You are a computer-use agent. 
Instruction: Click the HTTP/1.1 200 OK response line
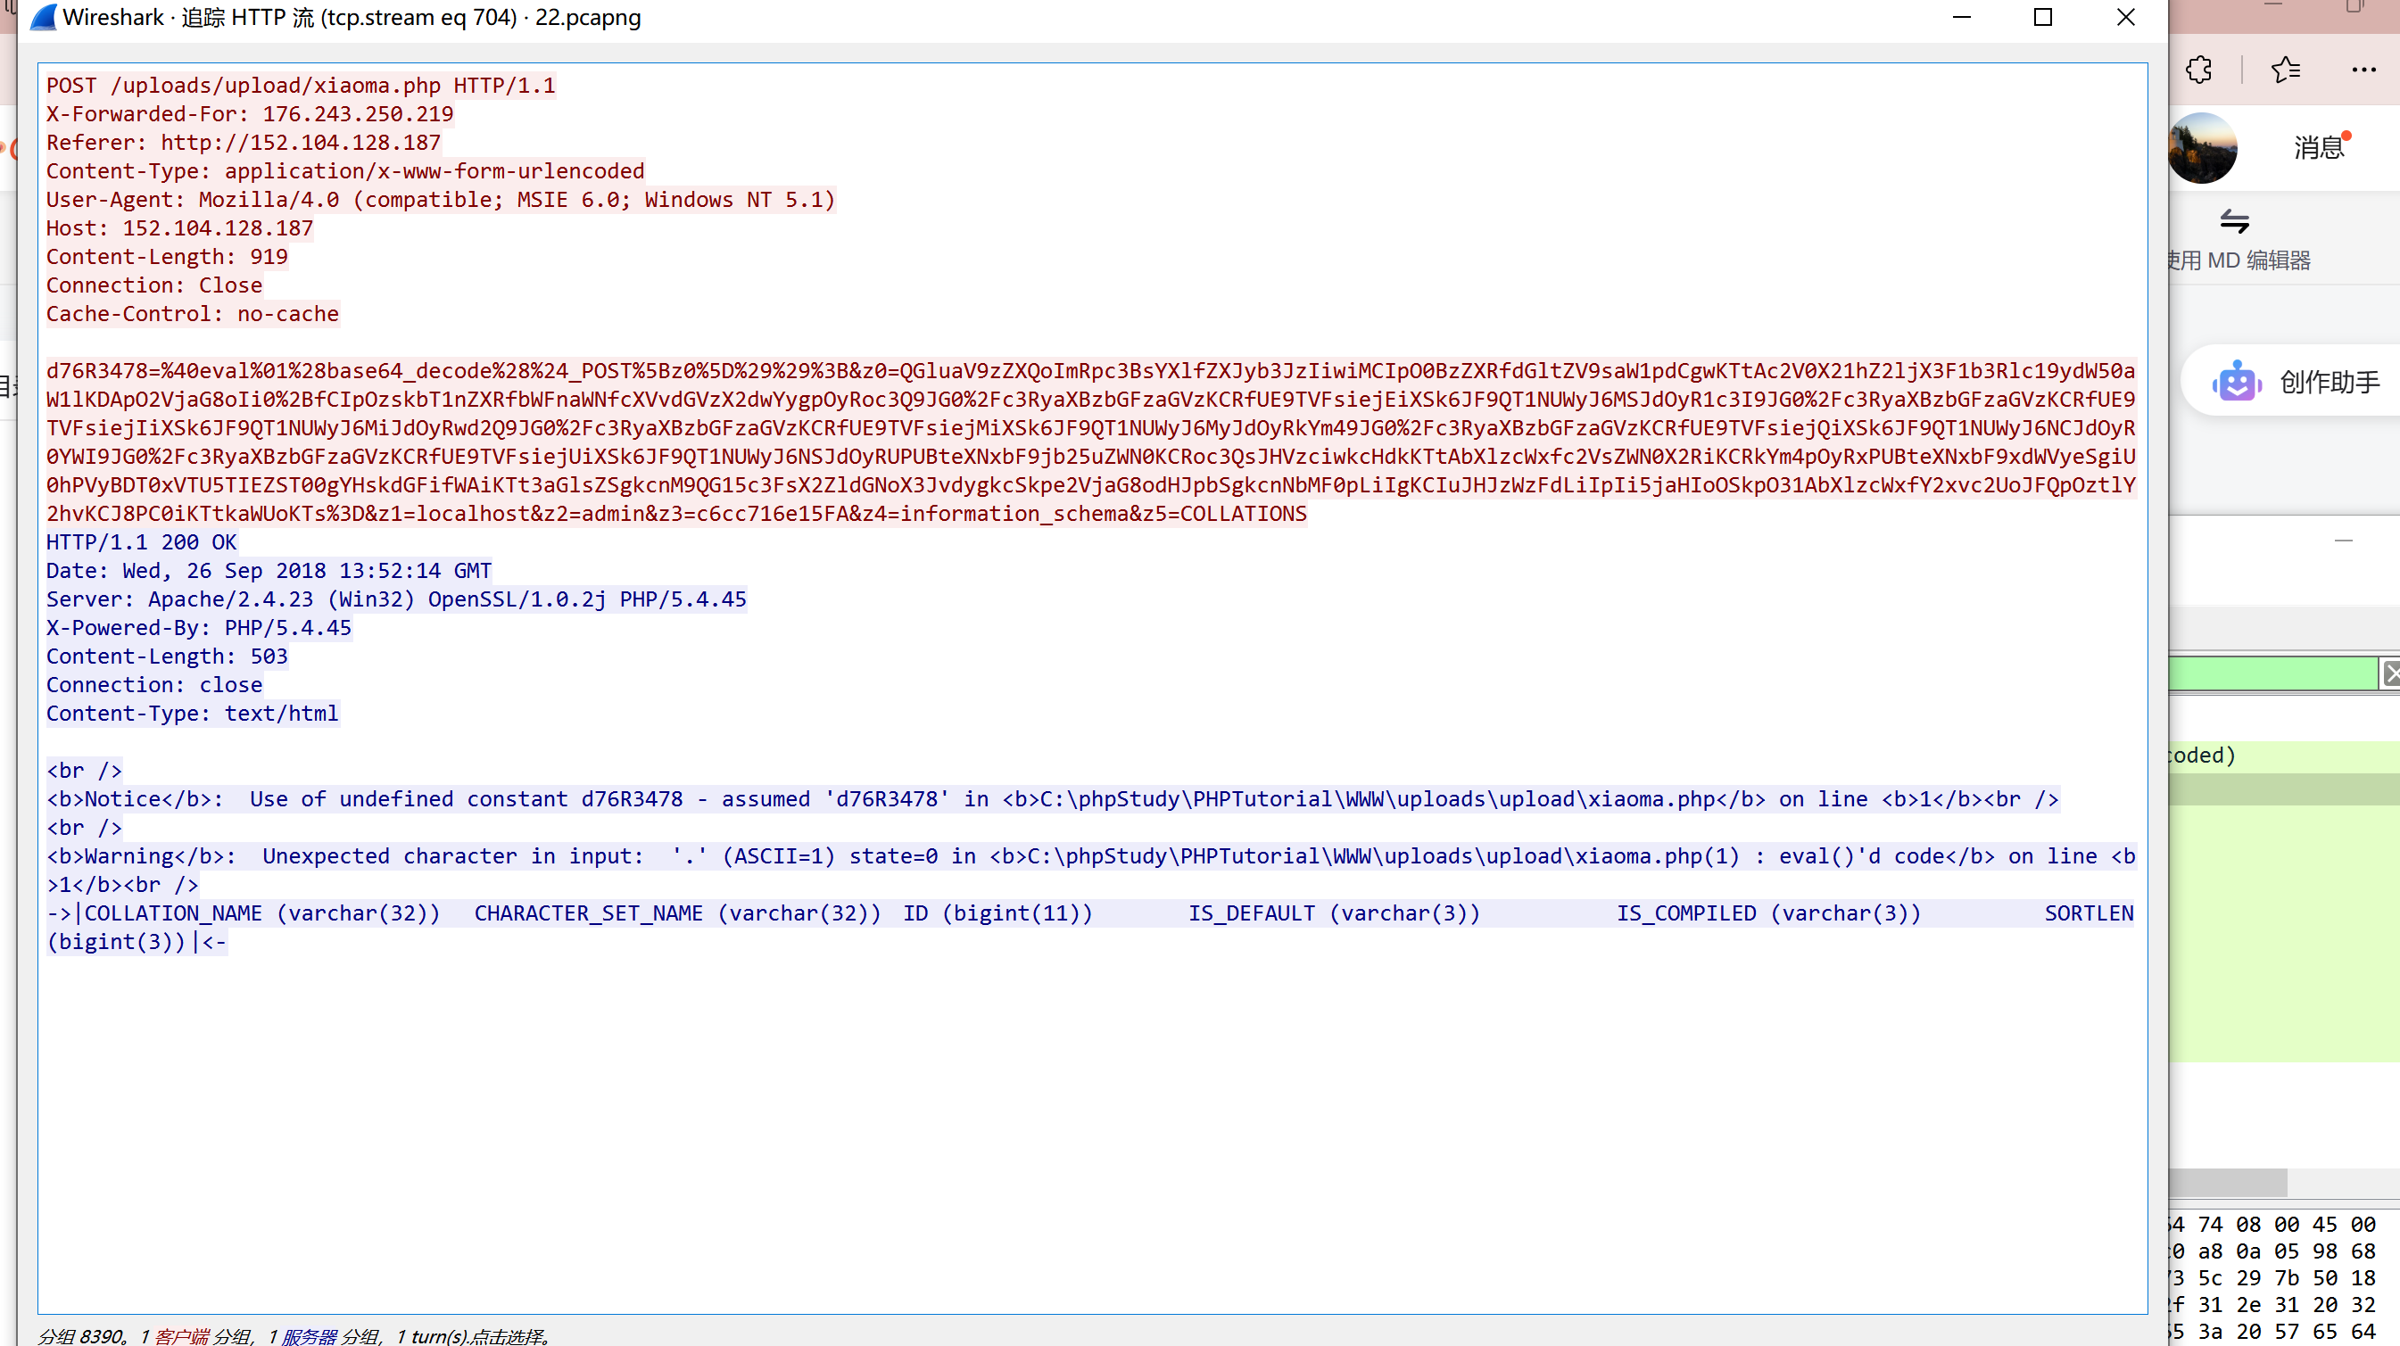pyautogui.click(x=142, y=542)
